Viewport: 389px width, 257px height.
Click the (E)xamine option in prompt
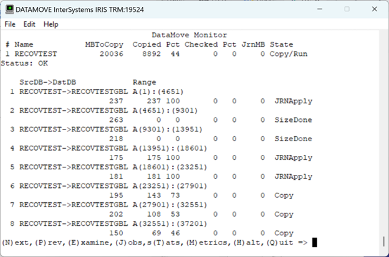[x=90, y=243]
